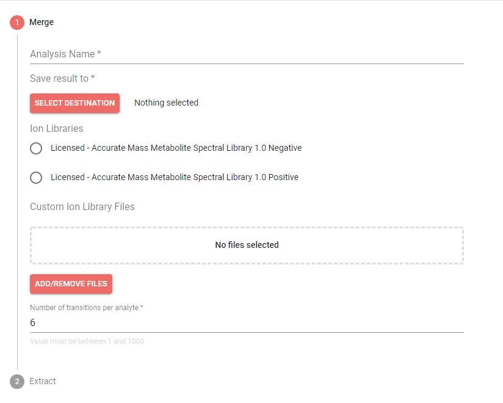503x403 pixels.
Task: Open the Merge step header
Action: coord(42,23)
